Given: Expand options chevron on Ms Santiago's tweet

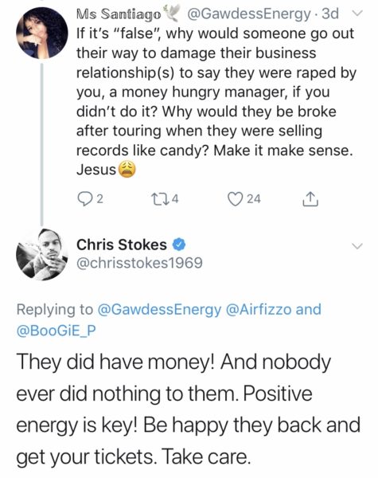Looking at the screenshot, I should click(358, 14).
